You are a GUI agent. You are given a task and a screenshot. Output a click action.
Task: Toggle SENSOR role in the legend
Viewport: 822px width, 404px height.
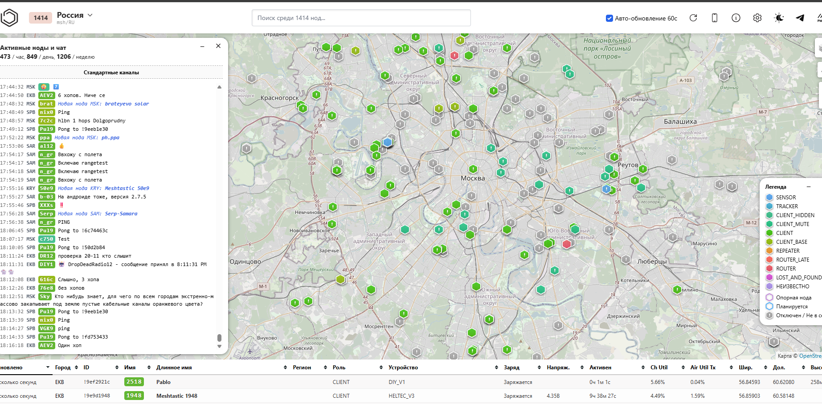pyautogui.click(x=785, y=198)
